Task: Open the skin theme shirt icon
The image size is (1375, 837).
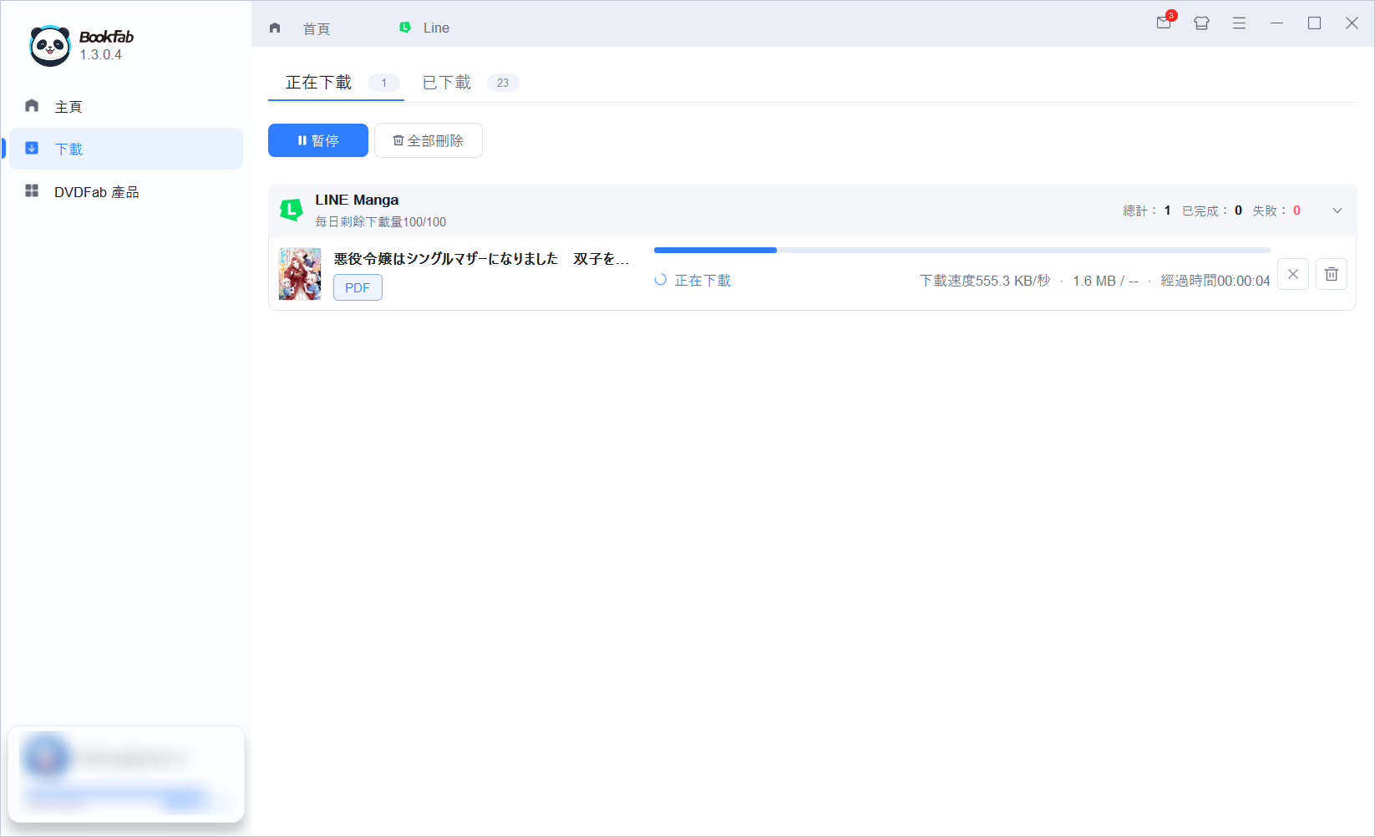Action: tap(1201, 23)
